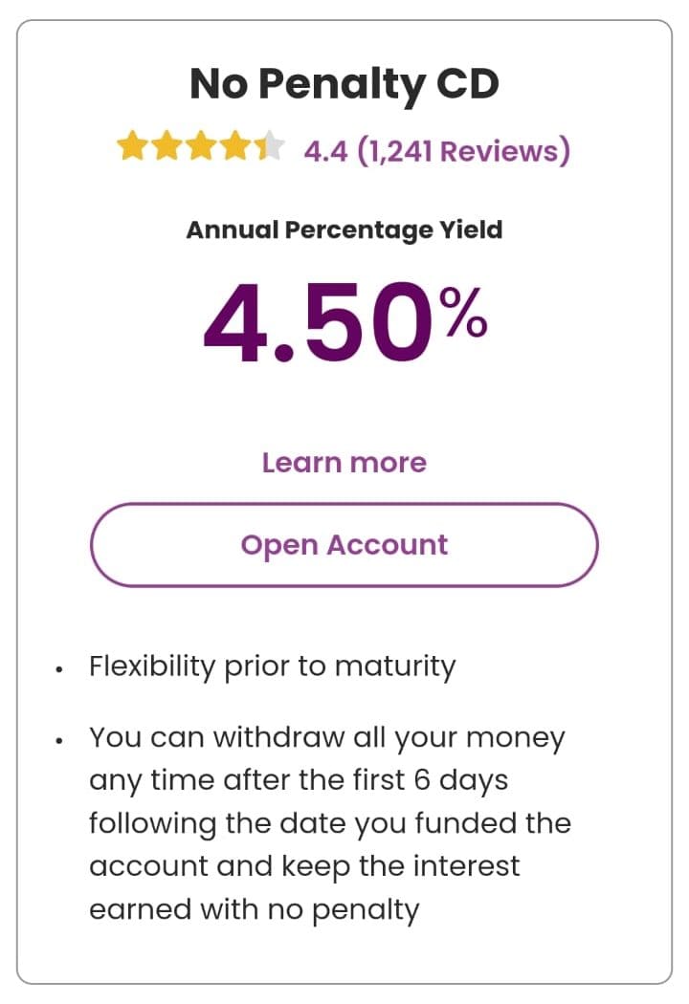Screen dimensions: 689x1004
Task: Select the Flexibility prior to maturity text
Action: click(272, 666)
